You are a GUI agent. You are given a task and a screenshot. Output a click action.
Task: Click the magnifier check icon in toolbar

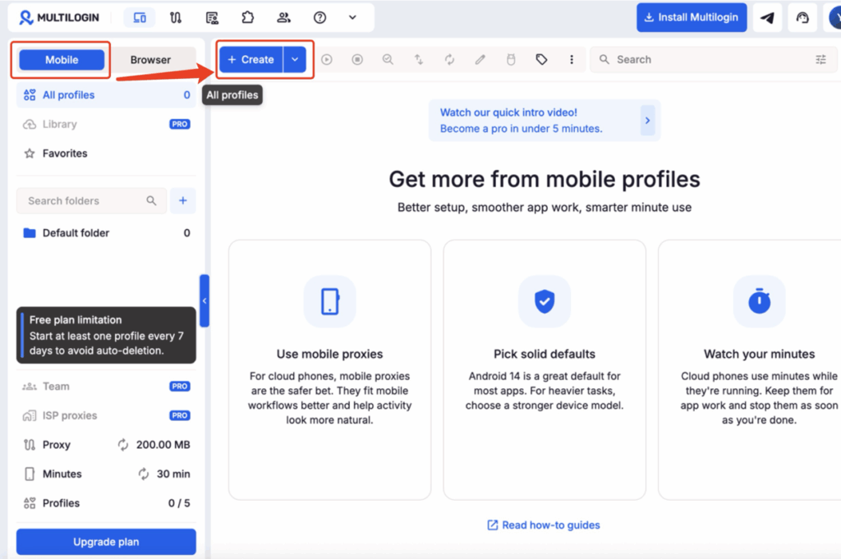point(388,59)
